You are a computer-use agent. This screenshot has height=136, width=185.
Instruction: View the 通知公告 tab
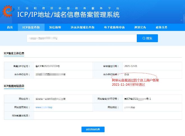[x=140, y=27]
